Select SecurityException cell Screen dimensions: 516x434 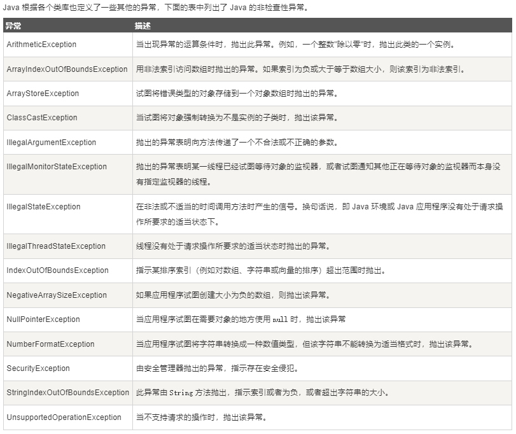coord(68,368)
